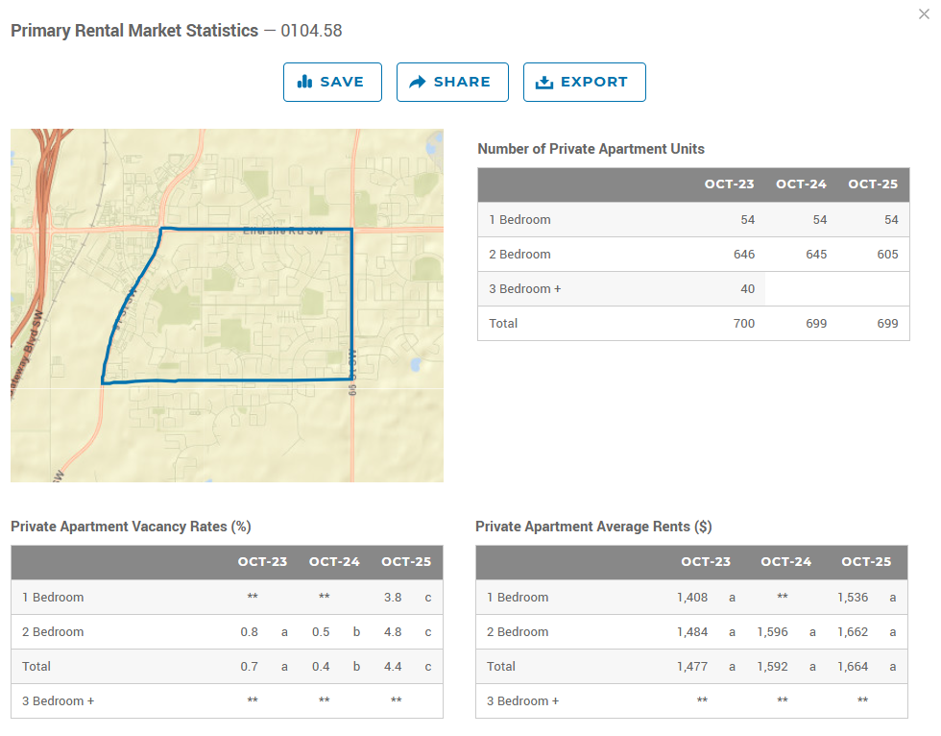The height and width of the screenshot is (736, 941).
Task: Select the 4.8 vacancy rate value
Action: [x=392, y=632]
